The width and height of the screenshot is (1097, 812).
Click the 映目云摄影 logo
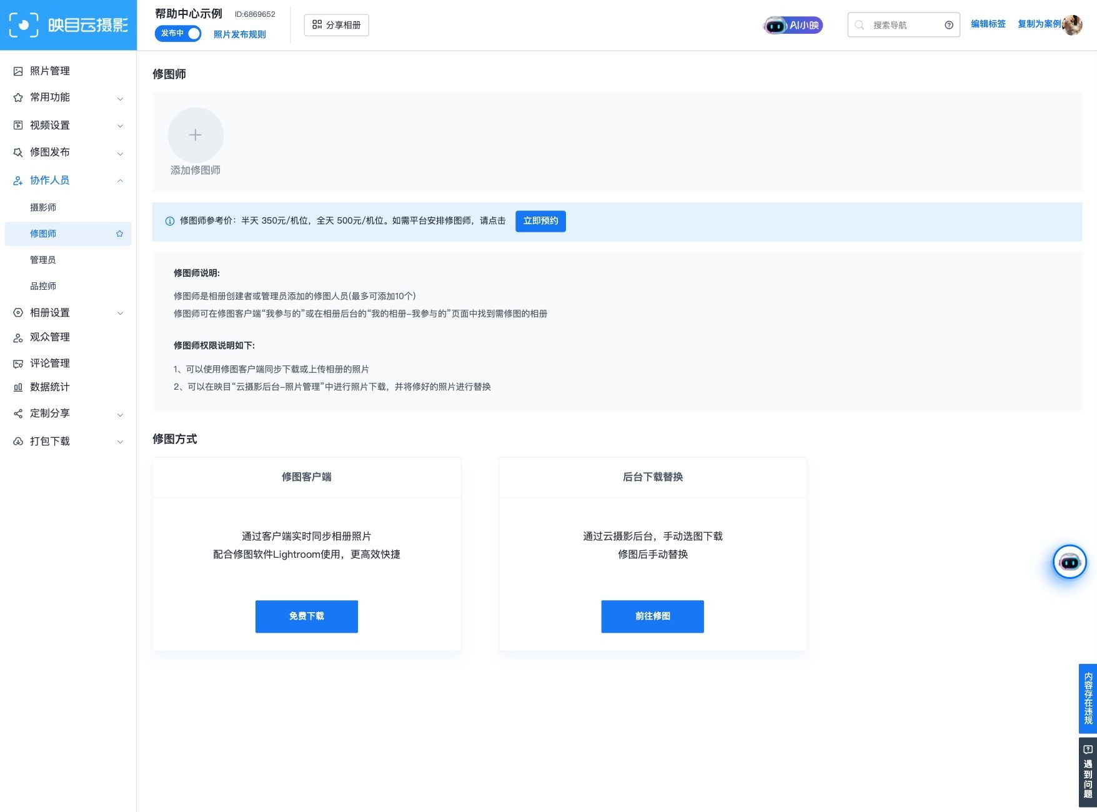point(68,25)
